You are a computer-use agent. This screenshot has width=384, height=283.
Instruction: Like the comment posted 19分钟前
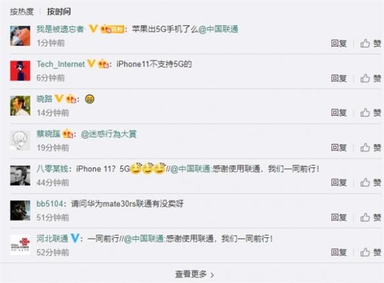tap(371, 147)
